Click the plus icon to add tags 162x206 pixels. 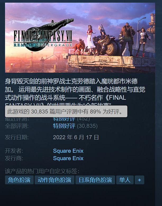pos(139,180)
